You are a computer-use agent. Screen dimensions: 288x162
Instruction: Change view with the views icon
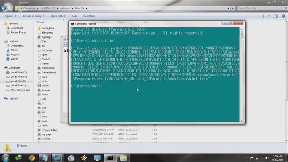264,16
